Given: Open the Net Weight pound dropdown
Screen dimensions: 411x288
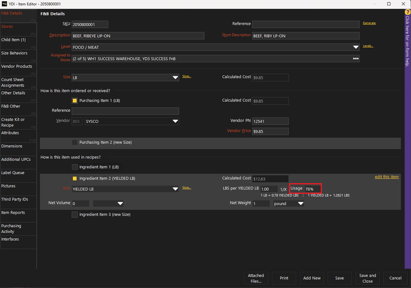Looking at the screenshot, I should coord(301,203).
